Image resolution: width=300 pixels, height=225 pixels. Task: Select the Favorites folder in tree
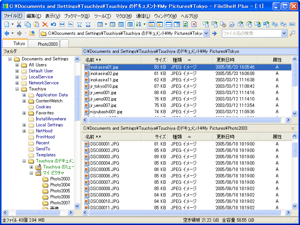(45, 113)
